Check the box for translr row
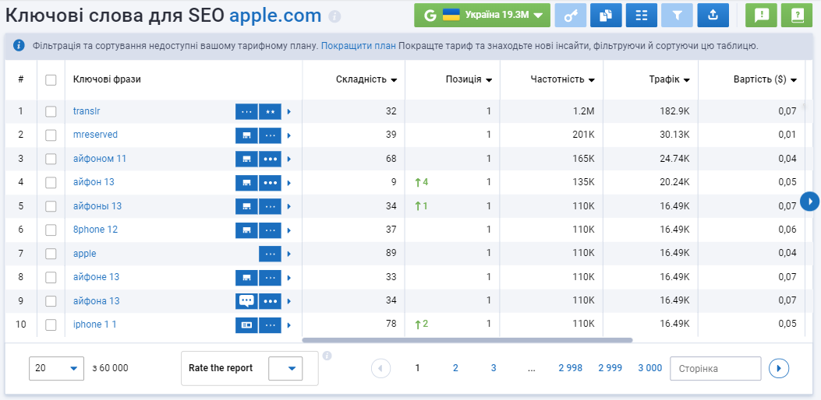The width and height of the screenshot is (821, 400). coord(51,111)
